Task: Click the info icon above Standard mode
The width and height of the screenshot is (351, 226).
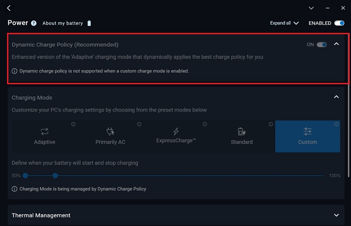Action: 271,124
